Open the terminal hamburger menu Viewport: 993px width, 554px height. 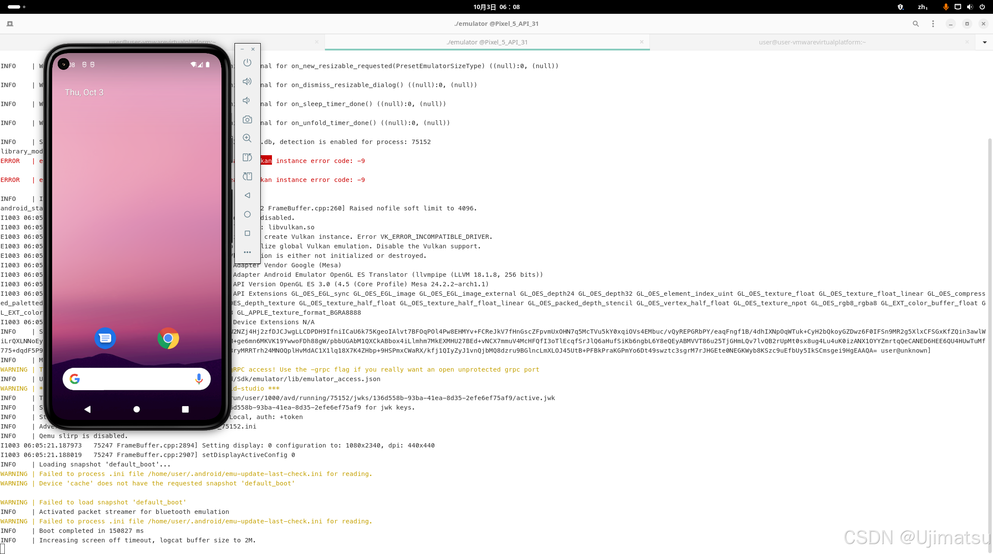(x=933, y=24)
